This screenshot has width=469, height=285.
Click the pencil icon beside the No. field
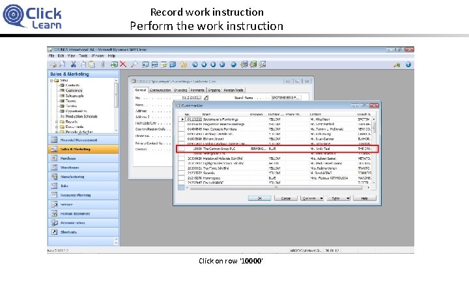206,98
